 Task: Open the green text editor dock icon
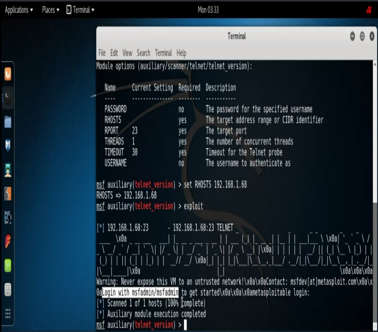click(8, 265)
